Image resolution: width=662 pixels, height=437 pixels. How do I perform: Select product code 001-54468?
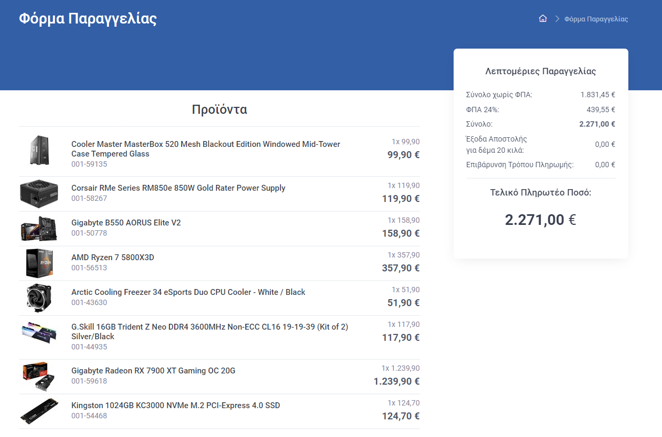[89, 416]
